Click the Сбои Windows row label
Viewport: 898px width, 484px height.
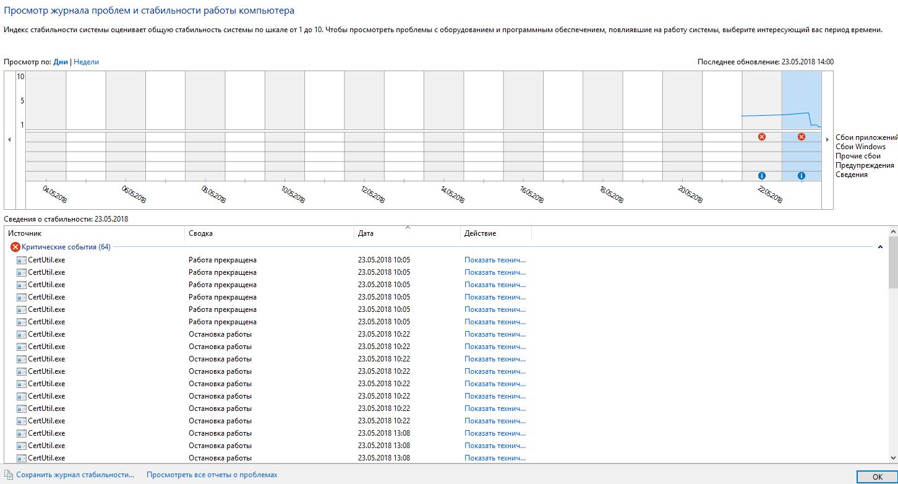(860, 147)
